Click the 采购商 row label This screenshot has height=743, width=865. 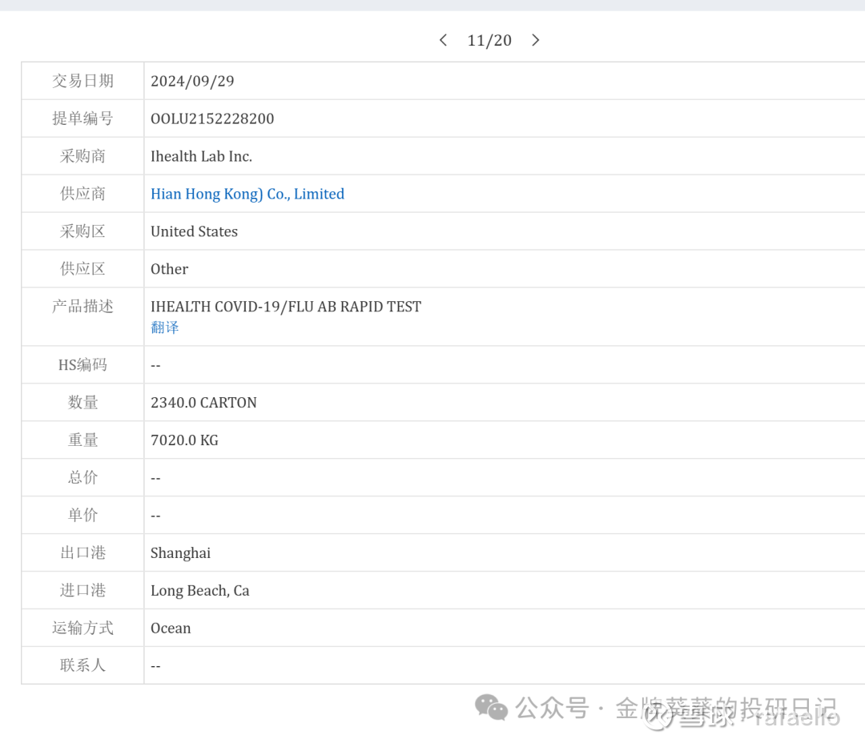pyautogui.click(x=82, y=157)
